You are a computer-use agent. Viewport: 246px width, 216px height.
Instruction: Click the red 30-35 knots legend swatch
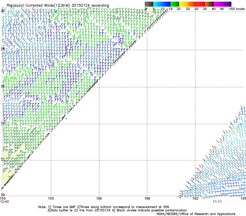click(201, 4)
